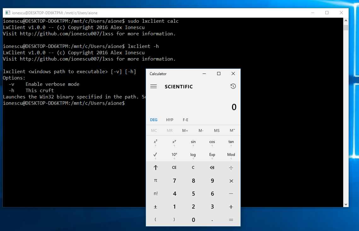Click the tan function button
The height and width of the screenshot is (231, 359).
pos(231,142)
